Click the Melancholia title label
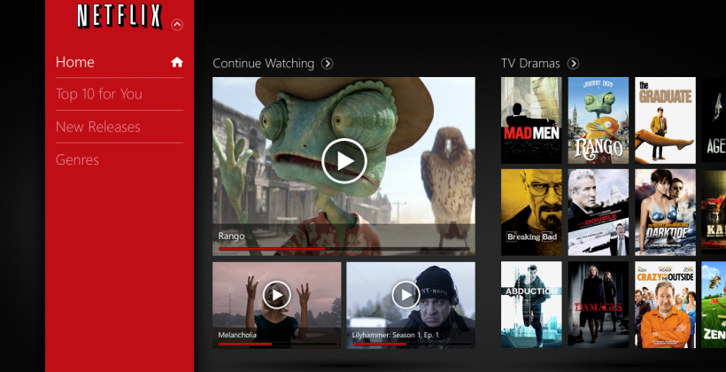The height and width of the screenshot is (372, 726). (x=237, y=335)
